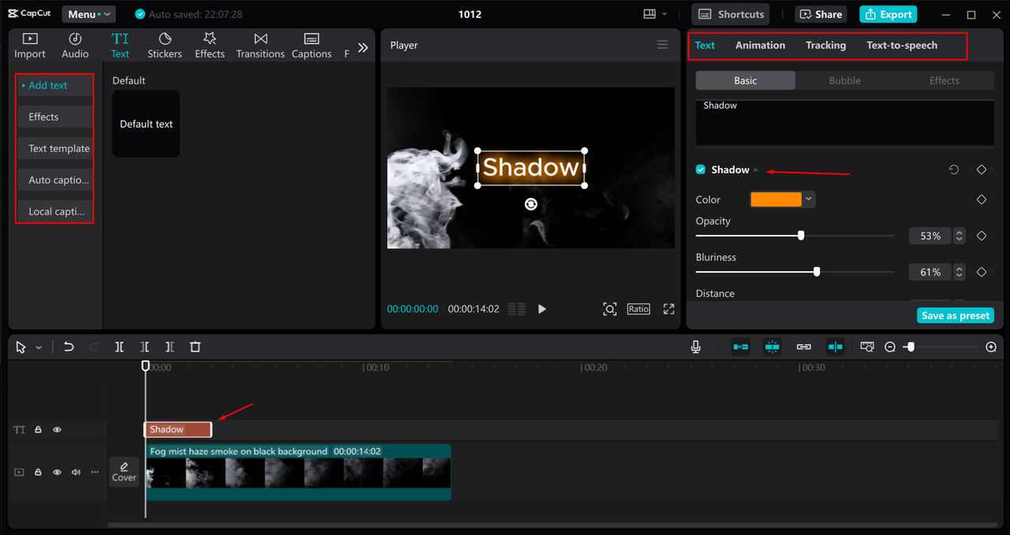This screenshot has width=1010, height=535.
Task: Click the pointer Select tool icon
Action: click(x=21, y=347)
